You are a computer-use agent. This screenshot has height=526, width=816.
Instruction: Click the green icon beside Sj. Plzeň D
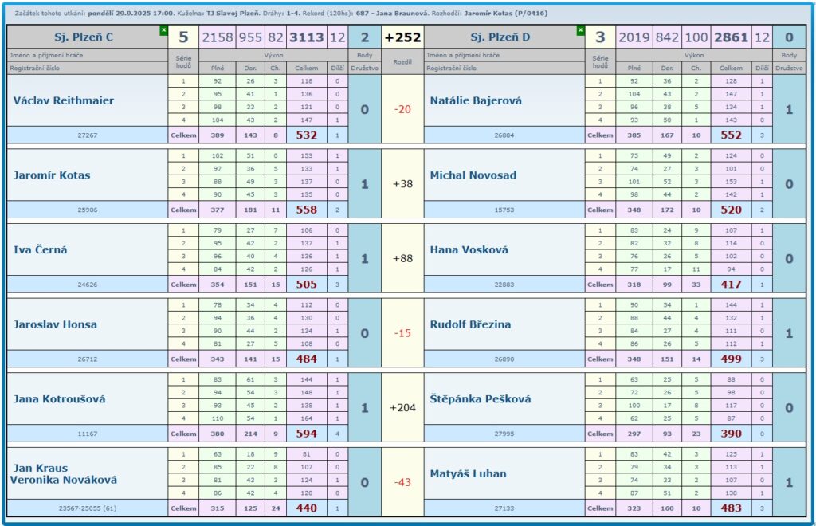click(580, 29)
